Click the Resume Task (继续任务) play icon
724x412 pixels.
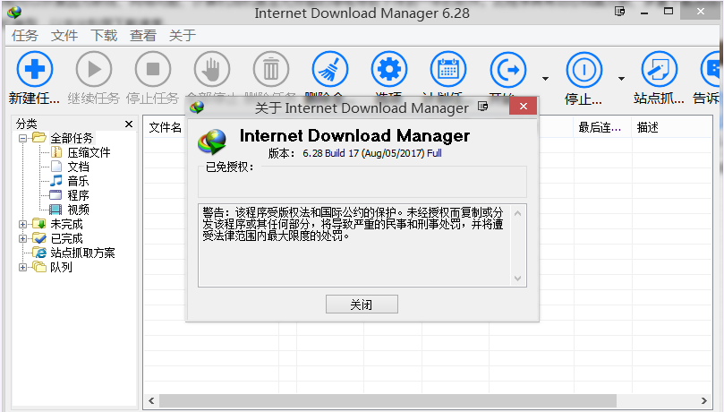coord(94,69)
